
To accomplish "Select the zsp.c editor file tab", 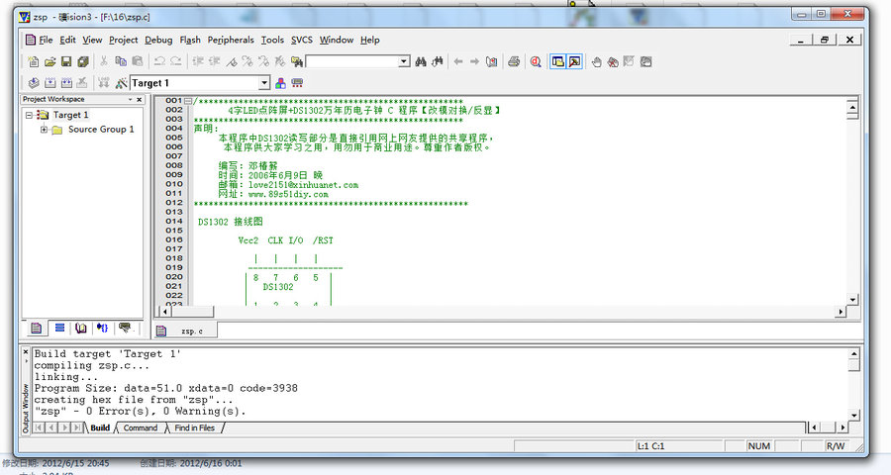I will click(190, 331).
